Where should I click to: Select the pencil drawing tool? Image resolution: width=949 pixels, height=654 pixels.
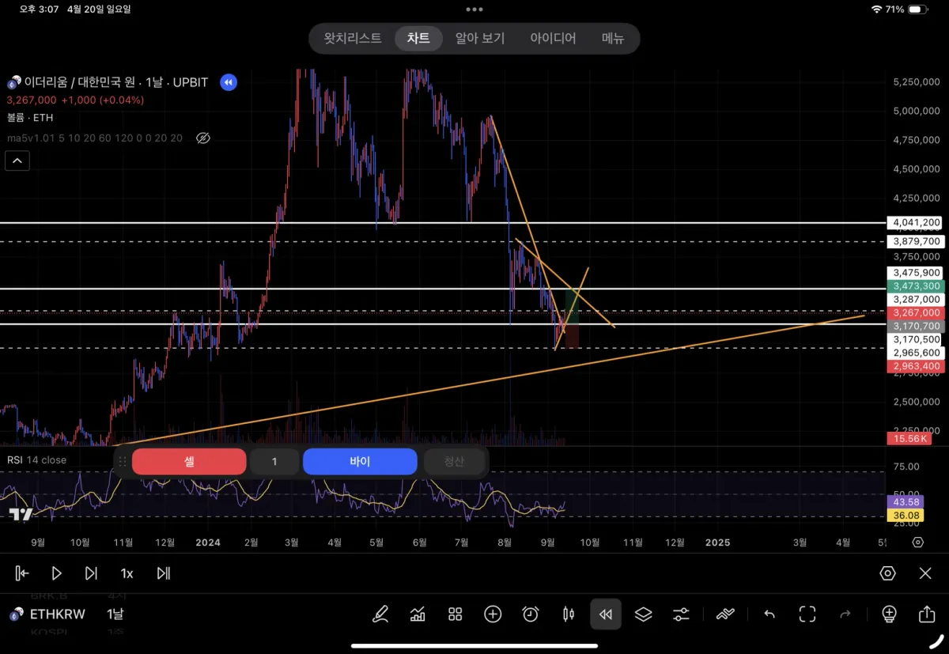coord(380,614)
